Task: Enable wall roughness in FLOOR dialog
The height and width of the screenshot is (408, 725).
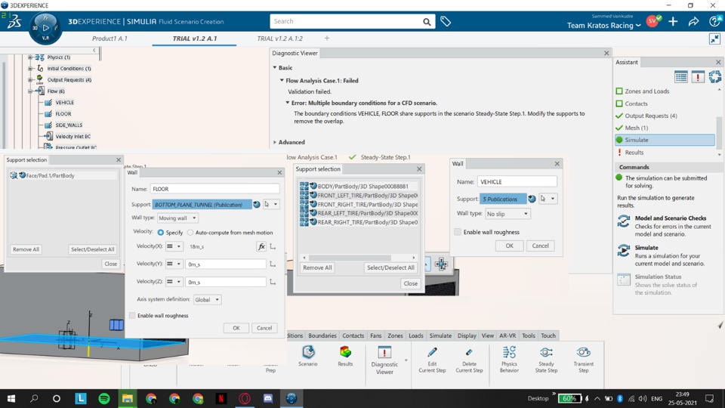Action: click(132, 316)
